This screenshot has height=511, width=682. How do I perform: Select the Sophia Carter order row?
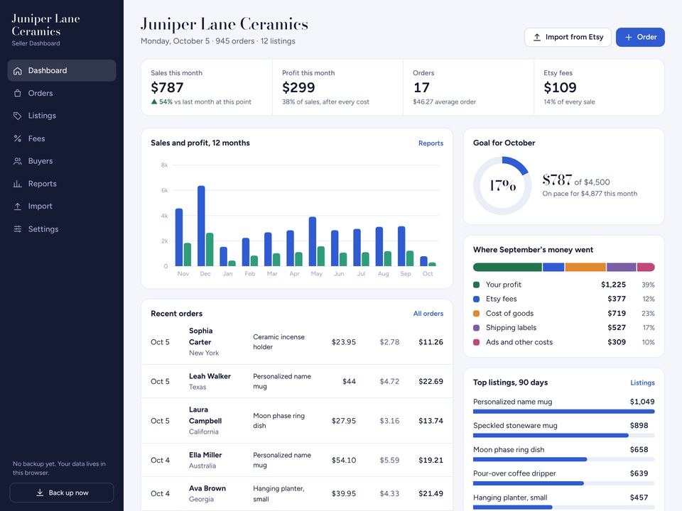[297, 342]
